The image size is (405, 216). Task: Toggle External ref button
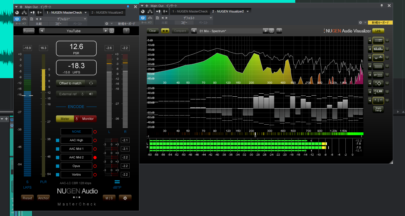coord(68,94)
